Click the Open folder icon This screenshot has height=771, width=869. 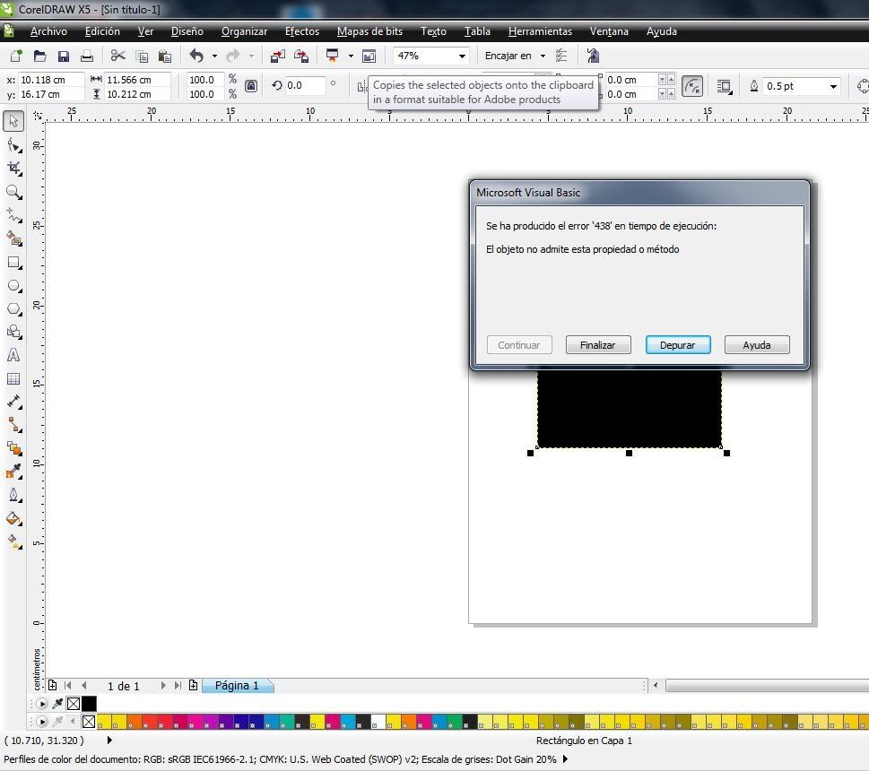39,56
